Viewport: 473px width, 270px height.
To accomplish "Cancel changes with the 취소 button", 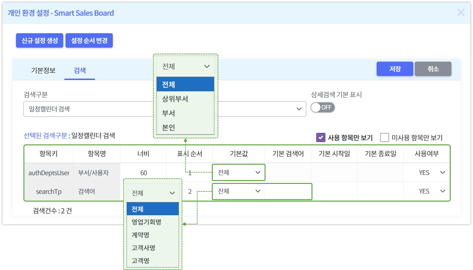I will [433, 69].
